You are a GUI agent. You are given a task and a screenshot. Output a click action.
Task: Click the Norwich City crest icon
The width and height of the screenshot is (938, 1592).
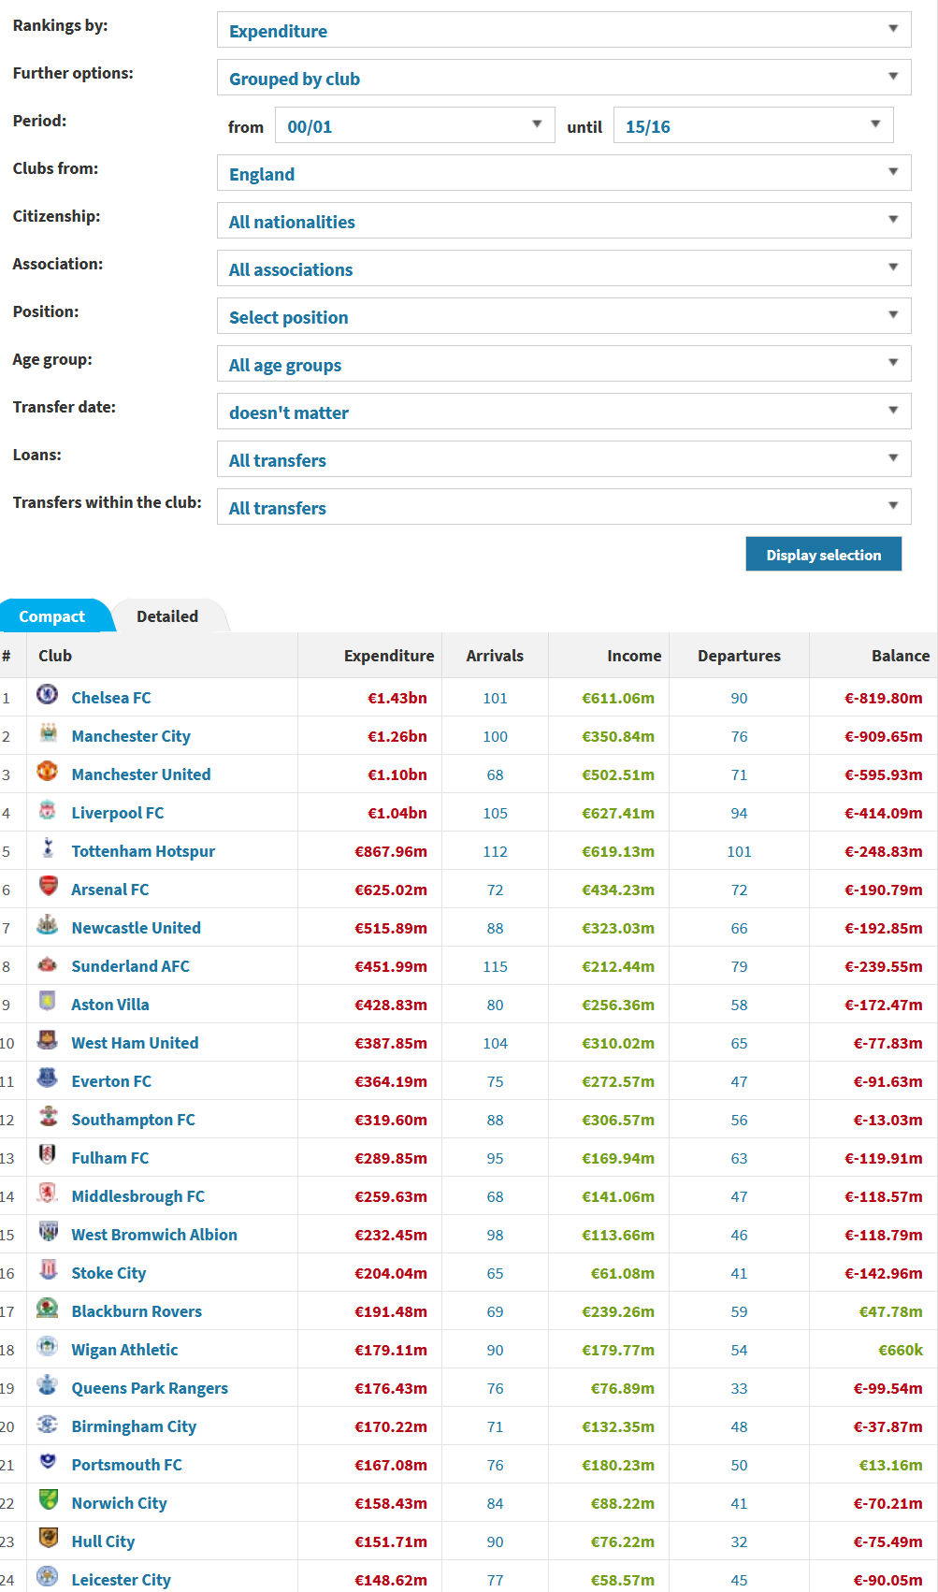48,1500
